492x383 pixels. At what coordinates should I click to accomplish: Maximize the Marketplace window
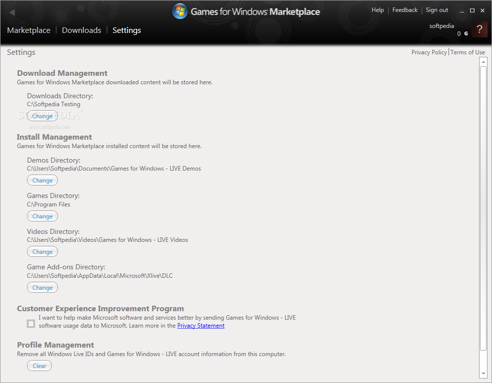point(472,10)
